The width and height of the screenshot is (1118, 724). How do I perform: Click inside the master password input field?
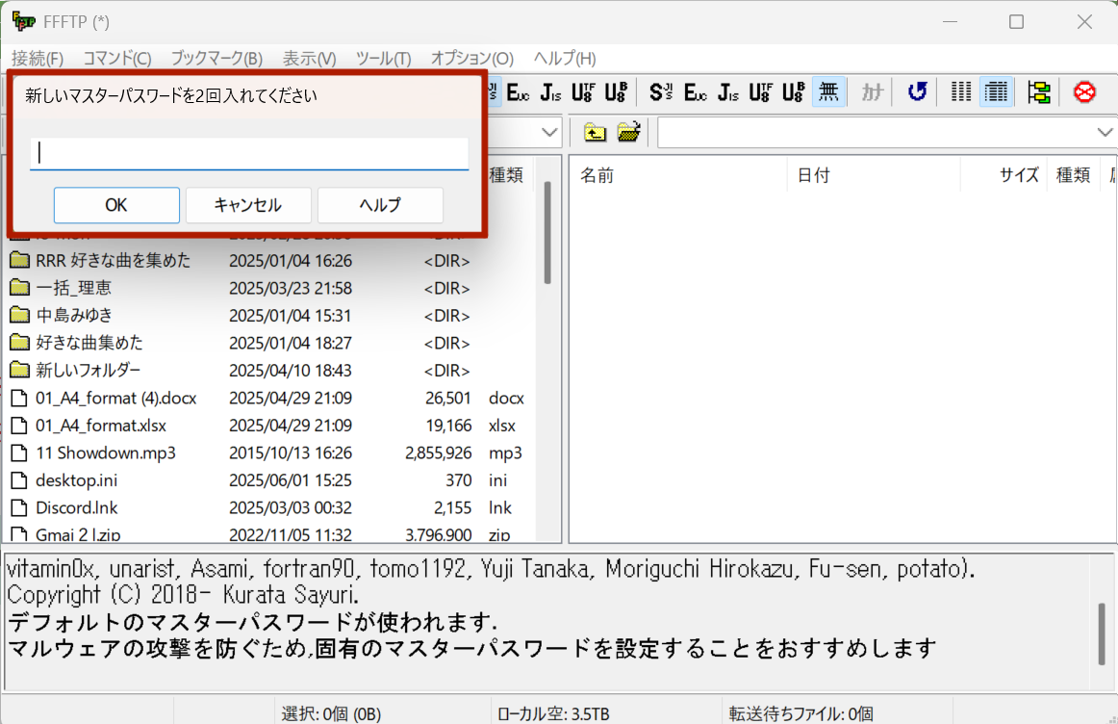249,152
